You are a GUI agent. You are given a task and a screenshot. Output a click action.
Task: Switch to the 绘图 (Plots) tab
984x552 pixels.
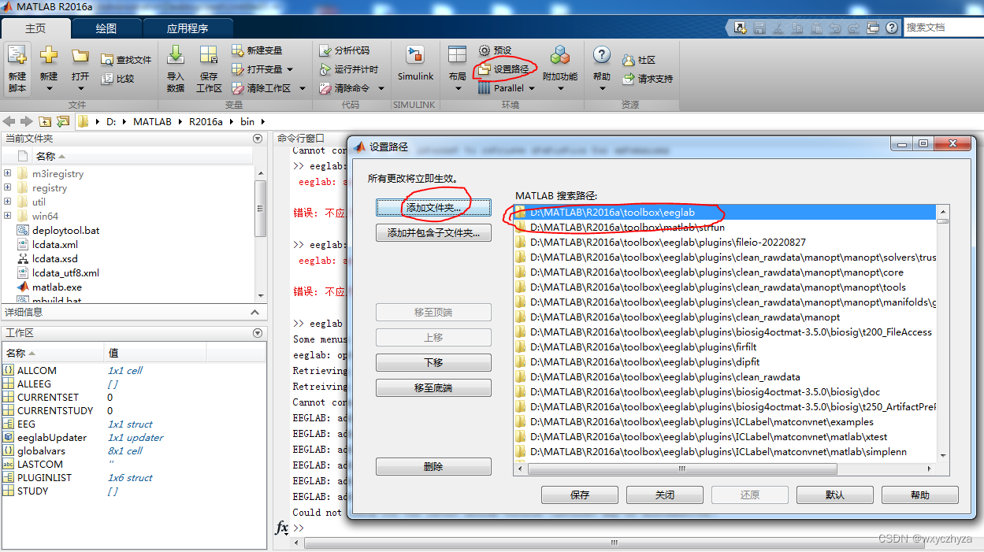(106, 28)
